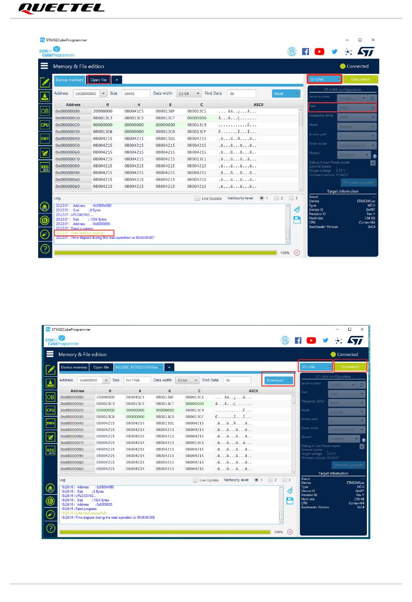This screenshot has width=412, height=602.
Task: Open the help question mark icon, lower window
Action: coord(50,528)
